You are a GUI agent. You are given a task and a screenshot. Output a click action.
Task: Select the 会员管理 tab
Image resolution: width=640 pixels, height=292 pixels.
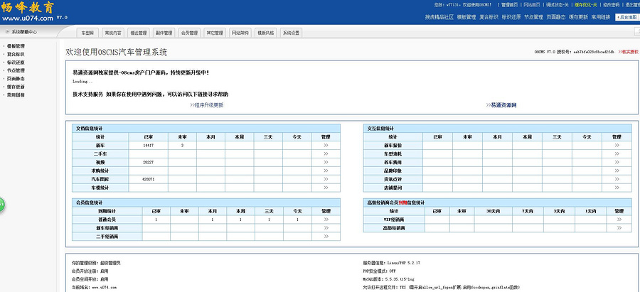coord(189,33)
